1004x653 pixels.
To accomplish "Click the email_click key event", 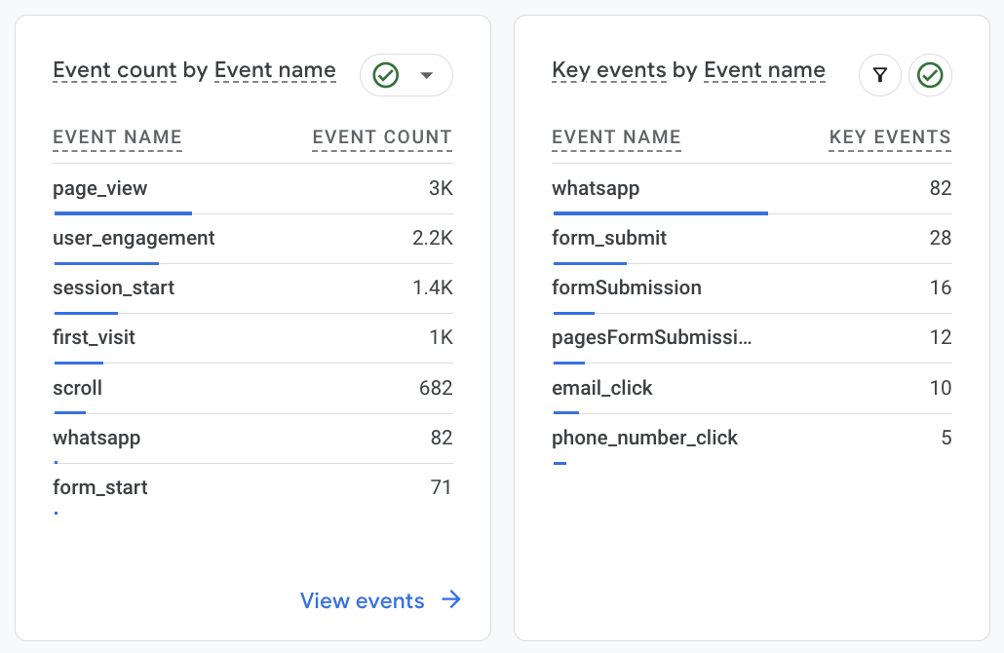I will click(602, 388).
